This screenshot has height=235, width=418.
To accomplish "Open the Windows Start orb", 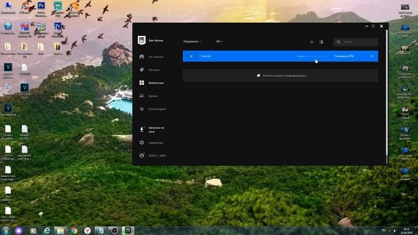I will [x=6, y=230].
